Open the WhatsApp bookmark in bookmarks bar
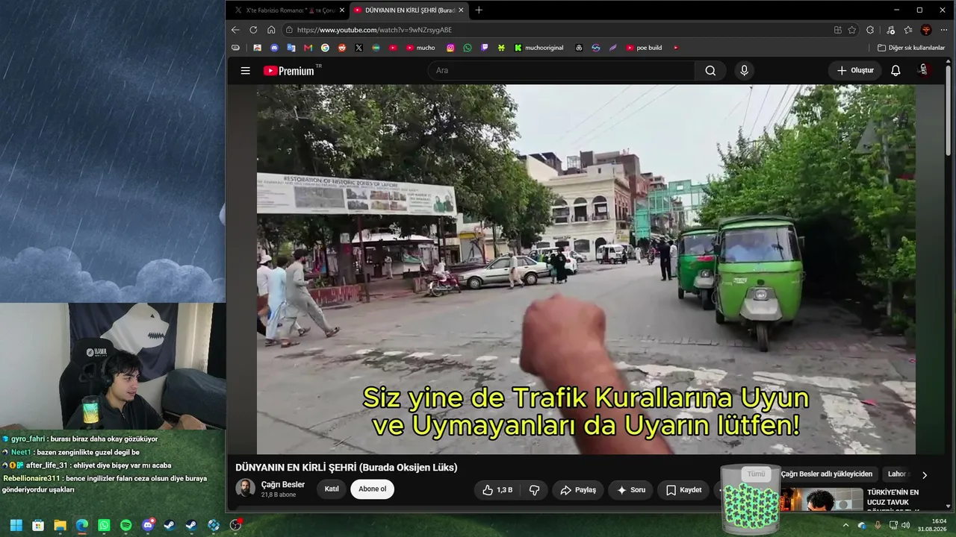This screenshot has width=956, height=537. pos(468,48)
